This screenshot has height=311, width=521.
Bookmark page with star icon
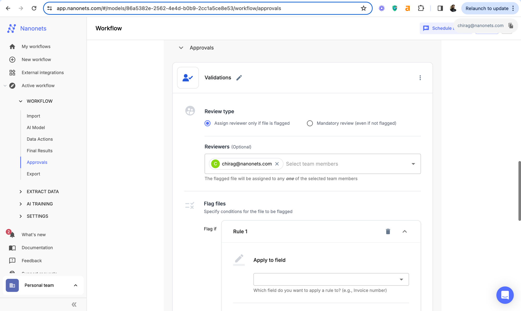363,8
